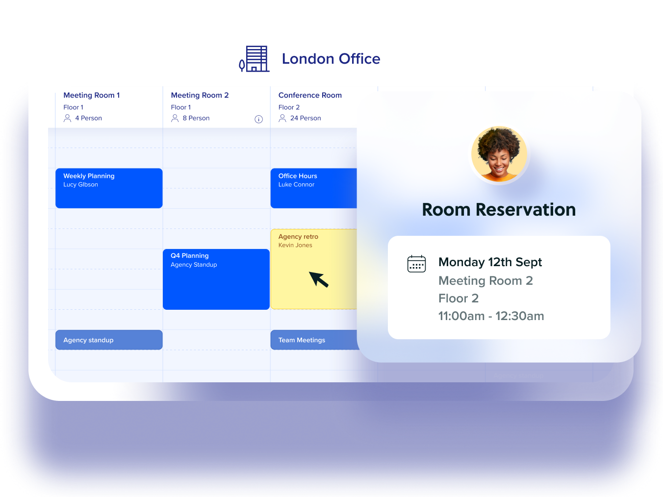Click the Kevin Jones organizer name
Viewport: 663px width, 497px height.
(x=295, y=245)
